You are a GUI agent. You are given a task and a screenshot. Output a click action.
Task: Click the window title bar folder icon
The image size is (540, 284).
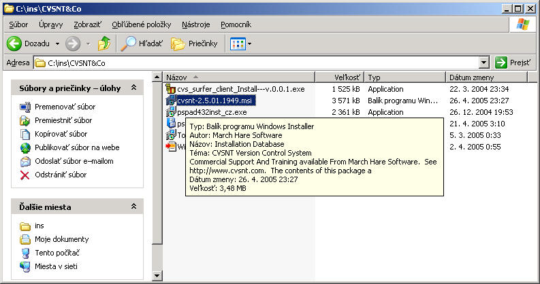tap(9, 9)
